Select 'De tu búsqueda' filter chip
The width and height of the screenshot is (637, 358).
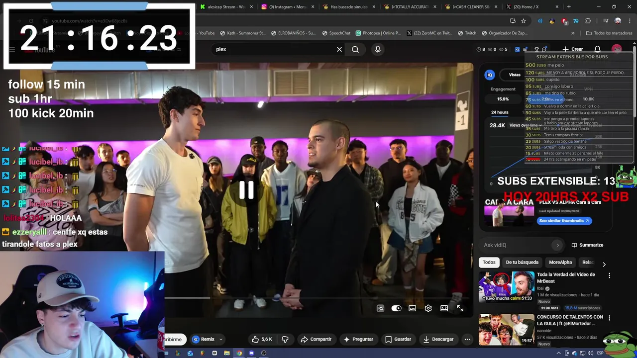point(522,262)
